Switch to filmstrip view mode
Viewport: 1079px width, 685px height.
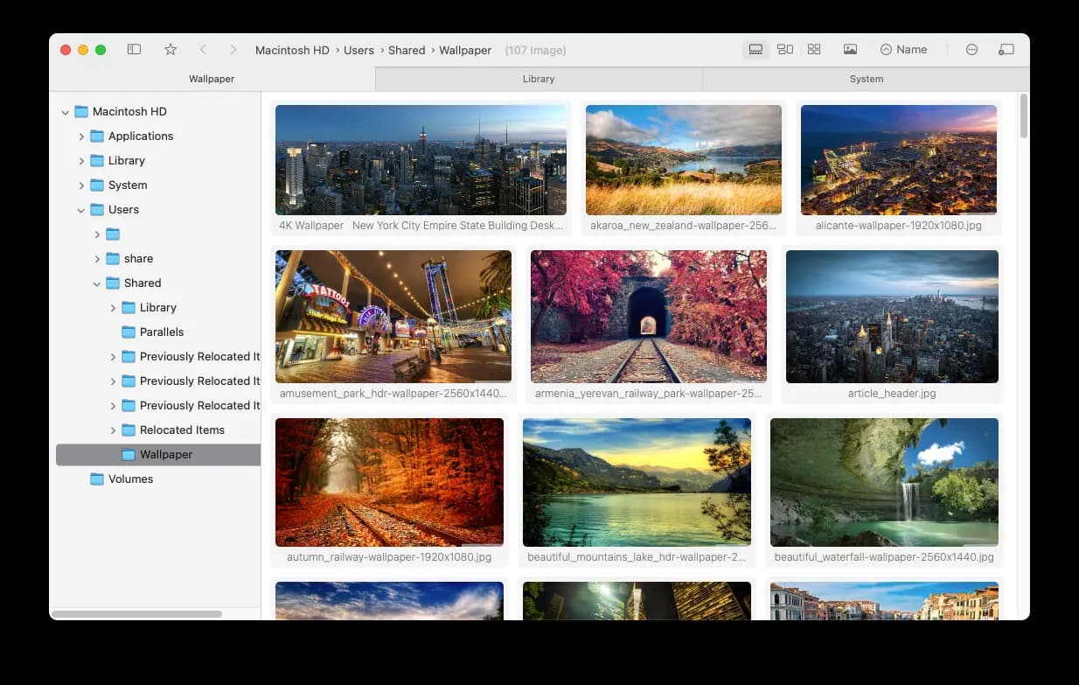756,50
